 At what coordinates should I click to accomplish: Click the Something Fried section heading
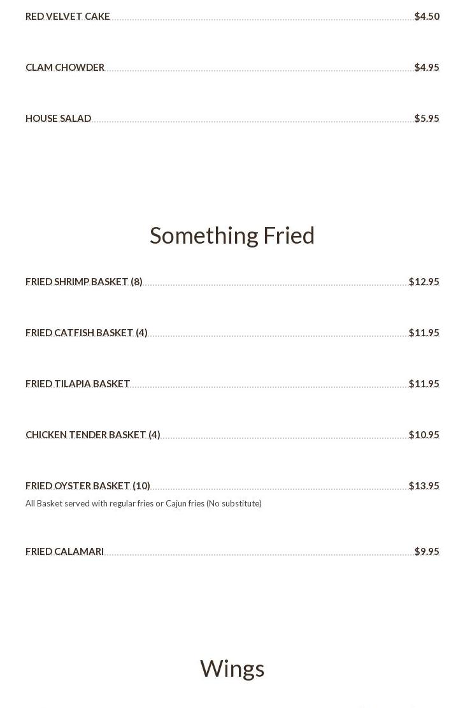232,235
